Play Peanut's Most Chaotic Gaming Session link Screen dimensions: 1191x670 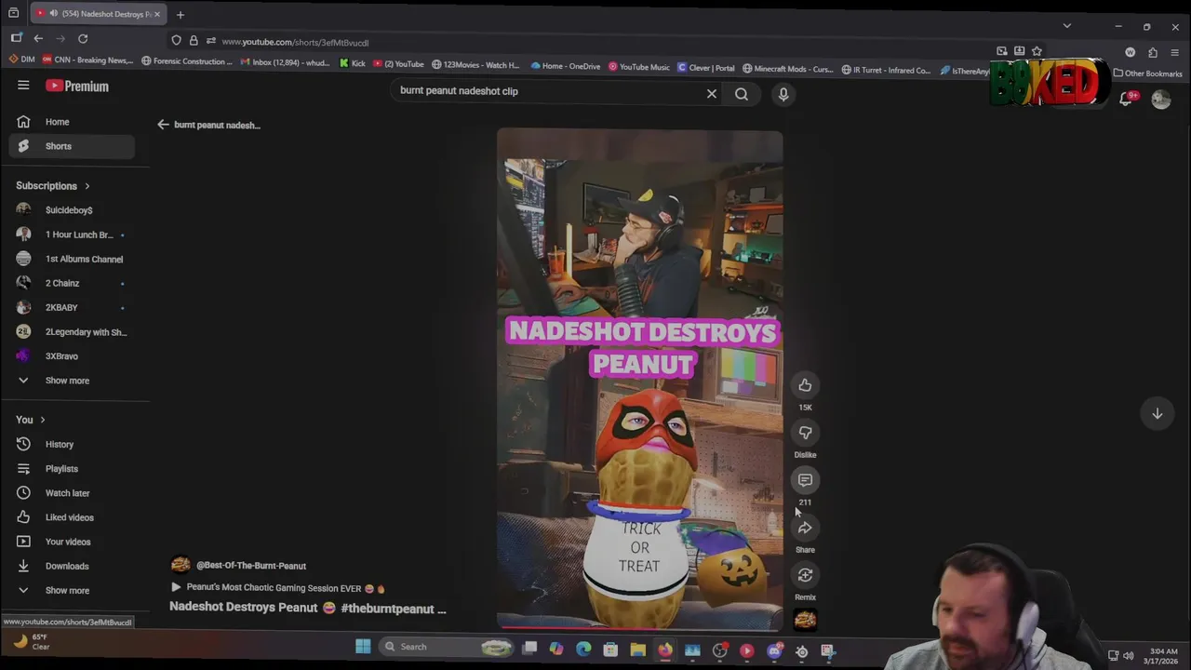tap(277, 588)
